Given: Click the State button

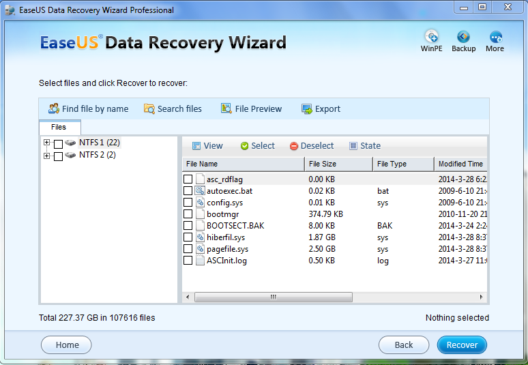Looking at the screenshot, I should 365,146.
